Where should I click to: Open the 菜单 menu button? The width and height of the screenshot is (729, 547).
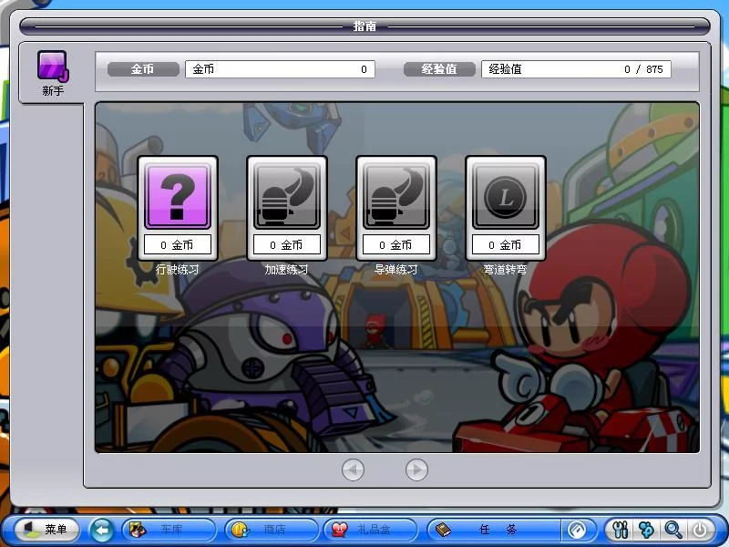coord(47,530)
